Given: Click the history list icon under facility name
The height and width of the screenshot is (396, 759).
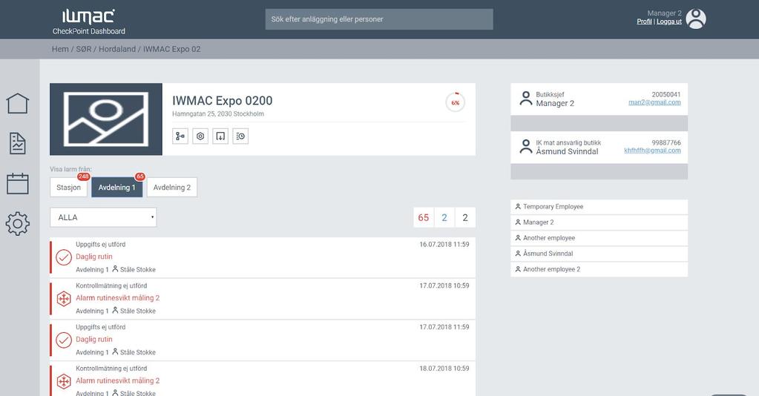Looking at the screenshot, I should (240, 136).
